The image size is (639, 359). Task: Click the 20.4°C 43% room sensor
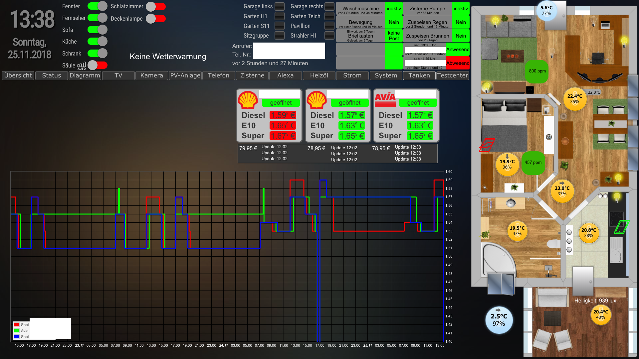tap(601, 314)
